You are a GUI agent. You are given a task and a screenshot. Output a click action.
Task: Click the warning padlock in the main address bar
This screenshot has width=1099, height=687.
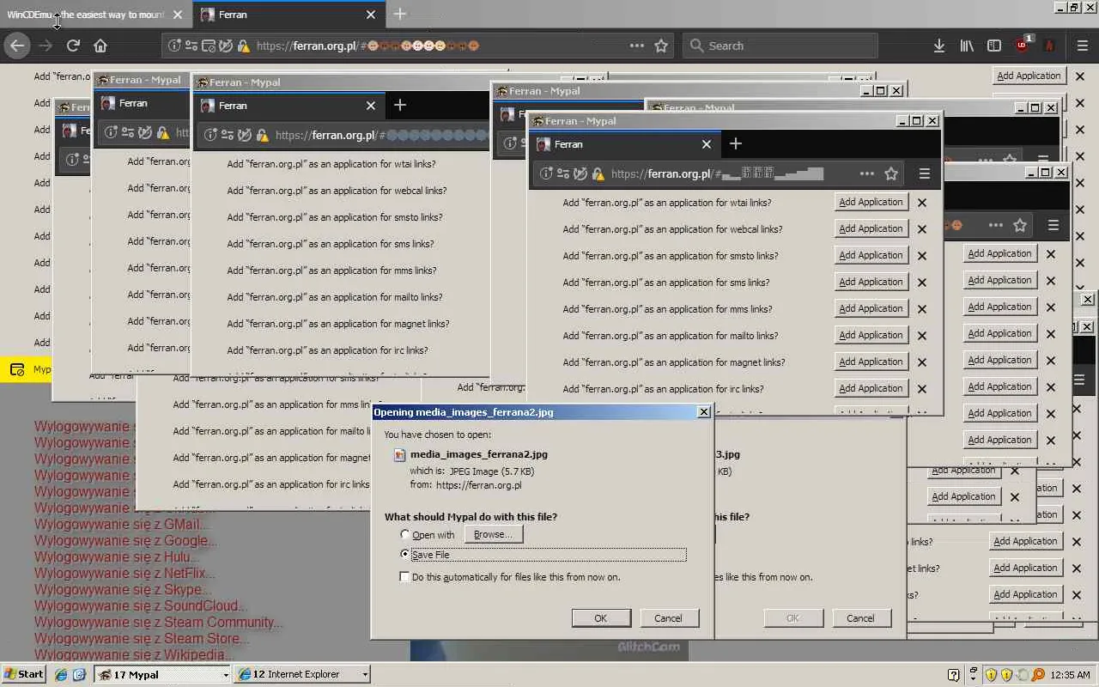point(244,46)
